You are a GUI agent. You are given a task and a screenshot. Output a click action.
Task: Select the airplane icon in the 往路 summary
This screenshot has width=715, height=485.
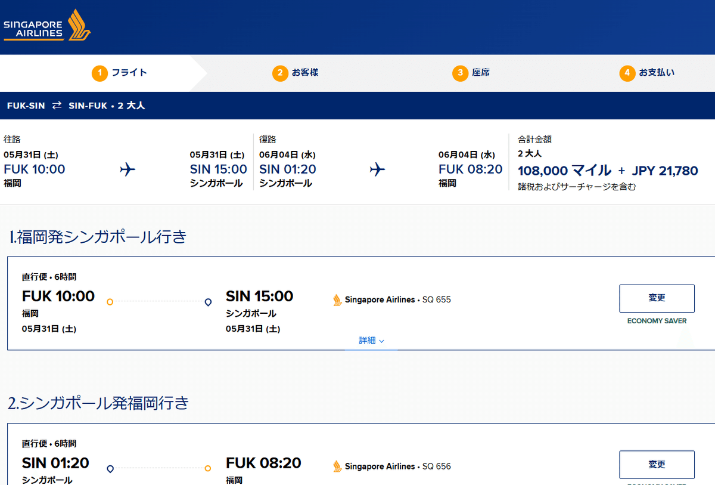coord(127,169)
